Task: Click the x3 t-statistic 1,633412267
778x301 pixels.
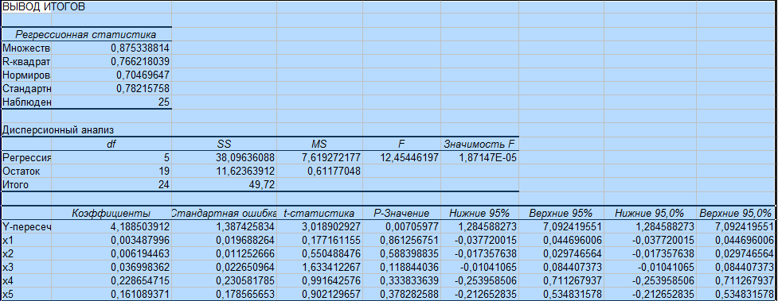Action: click(331, 268)
